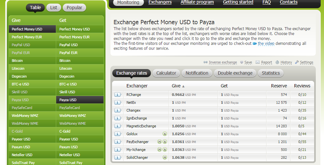324x165 pixels.
Task: Click the Reserve column header
Action: pyautogui.click(x=279, y=86)
